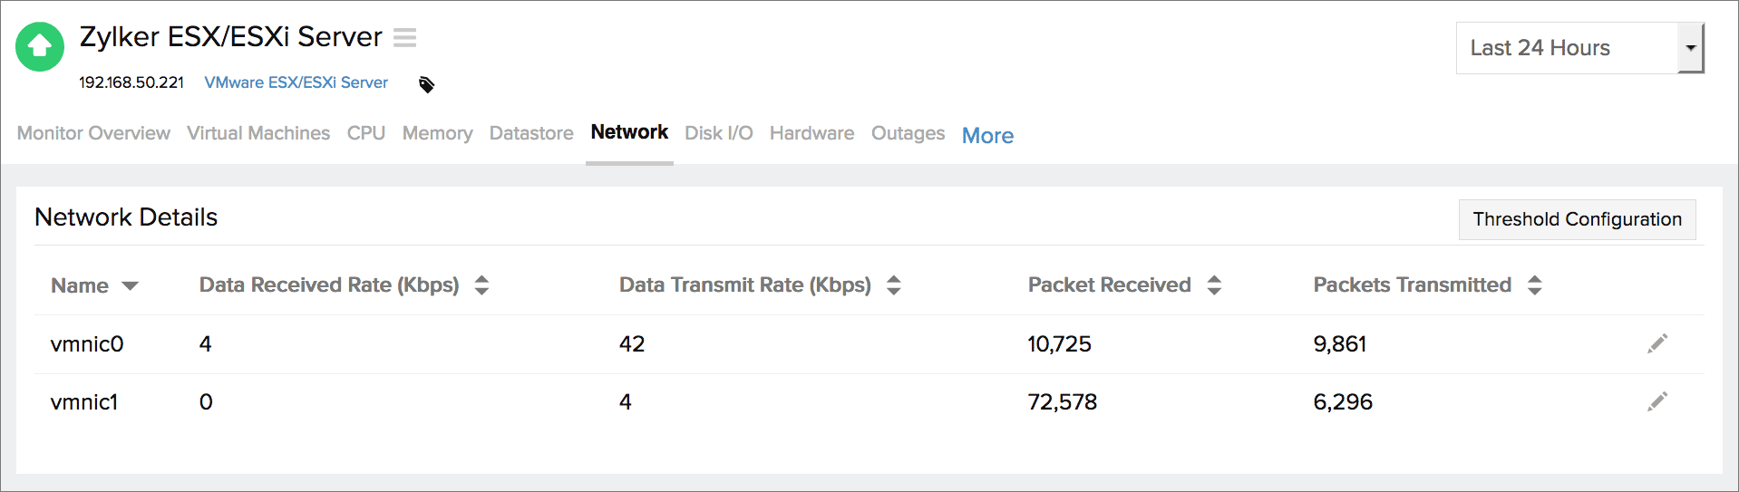Screen dimensions: 1739x492
Task: Switch to the Virtual Machines tab
Action: click(258, 133)
